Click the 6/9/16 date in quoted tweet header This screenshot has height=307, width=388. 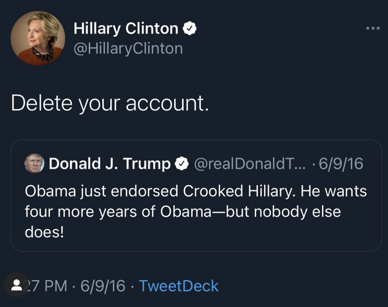[x=341, y=164]
